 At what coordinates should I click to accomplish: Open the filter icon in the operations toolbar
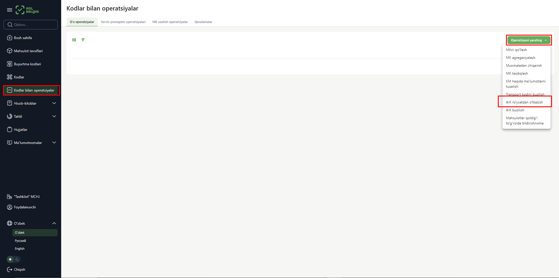coord(83,40)
